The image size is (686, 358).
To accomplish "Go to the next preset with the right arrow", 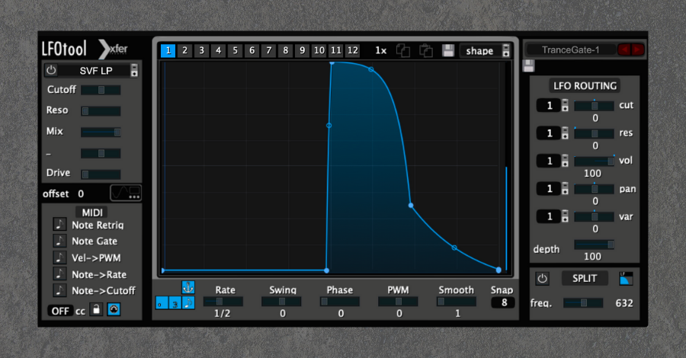I will [x=637, y=50].
